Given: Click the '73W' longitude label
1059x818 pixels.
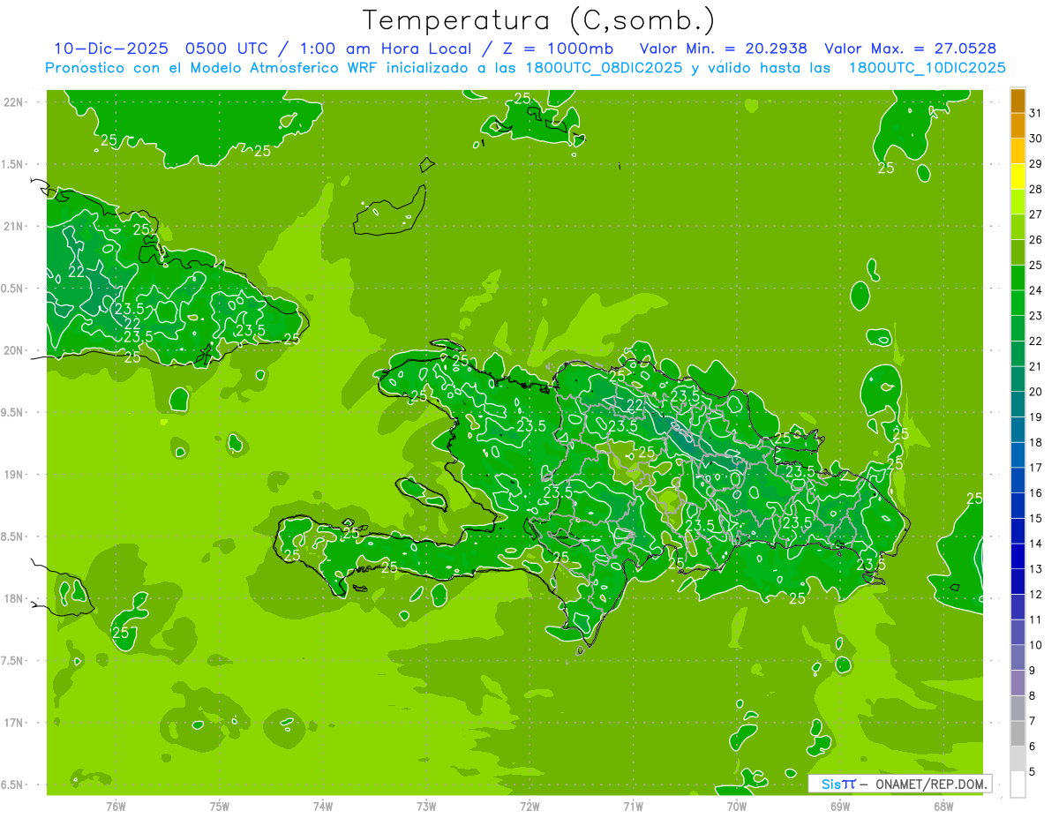Looking at the screenshot, I should (x=426, y=806).
